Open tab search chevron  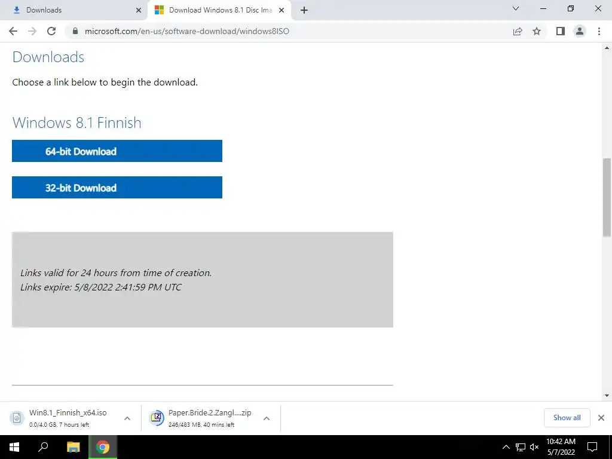click(516, 8)
